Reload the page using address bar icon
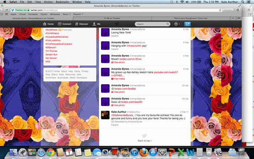 [x=220, y=10]
